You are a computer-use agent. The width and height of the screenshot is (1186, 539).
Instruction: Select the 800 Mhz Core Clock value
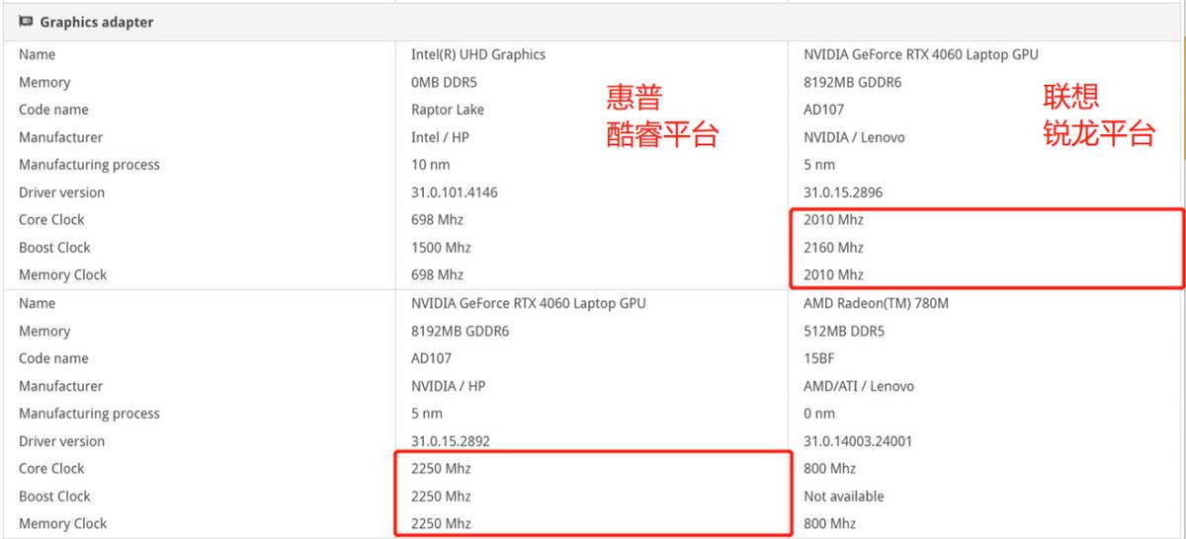click(x=829, y=469)
